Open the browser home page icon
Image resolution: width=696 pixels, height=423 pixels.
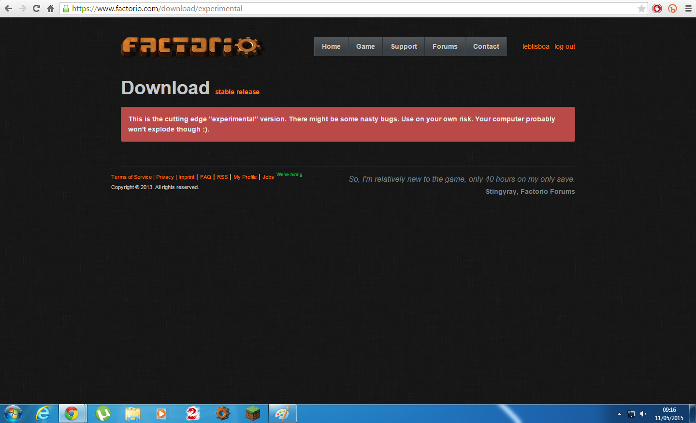[50, 8]
